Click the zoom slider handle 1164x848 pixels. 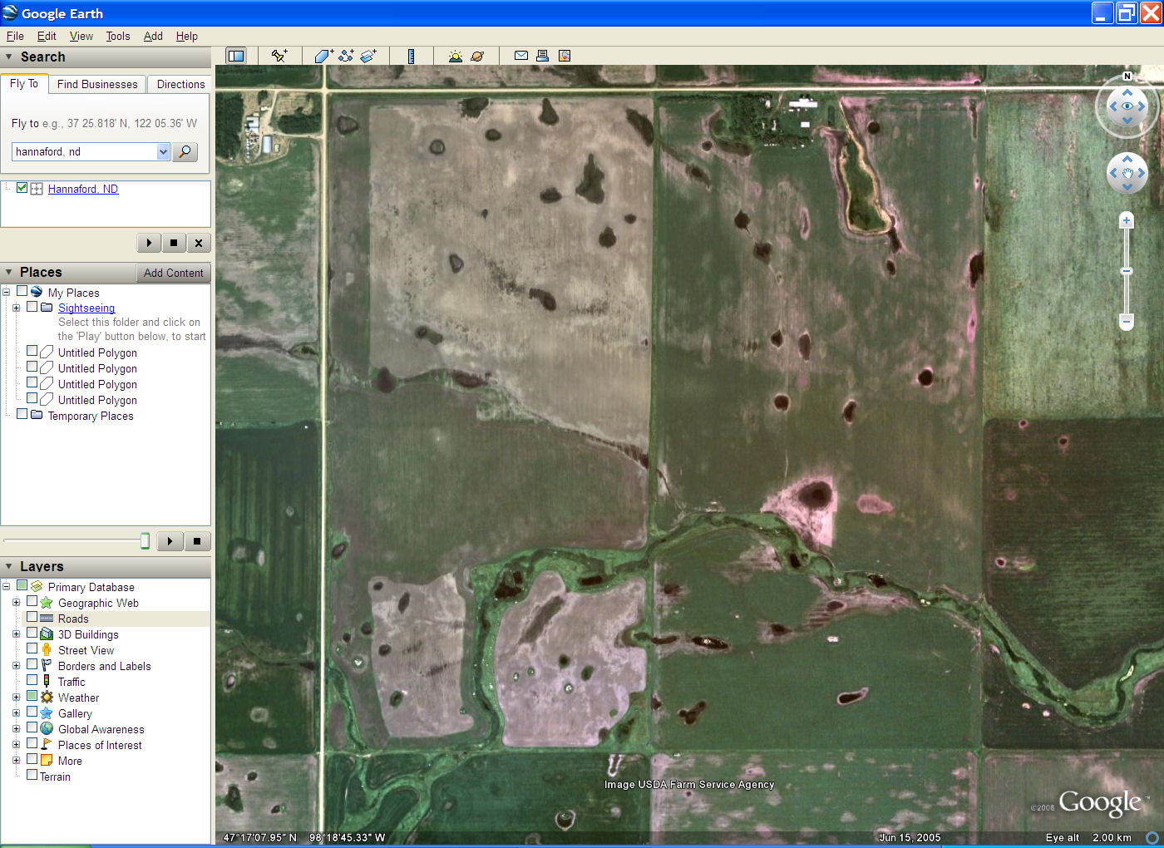point(1127,271)
